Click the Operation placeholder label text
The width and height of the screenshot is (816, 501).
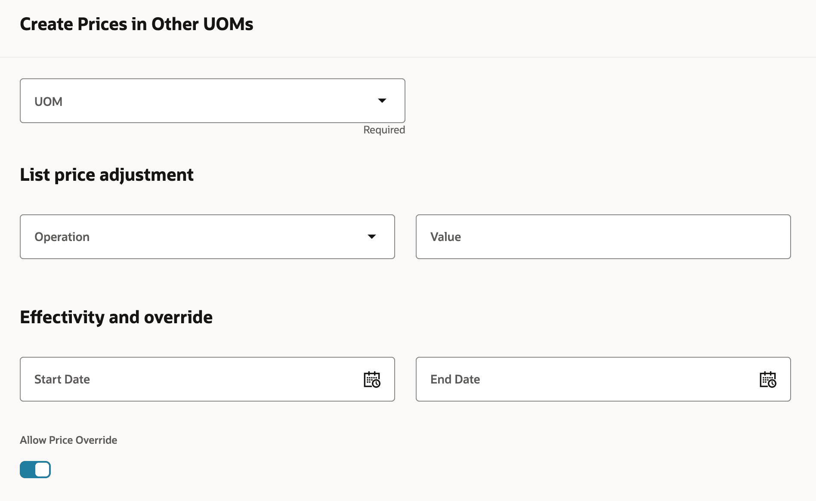click(x=62, y=237)
